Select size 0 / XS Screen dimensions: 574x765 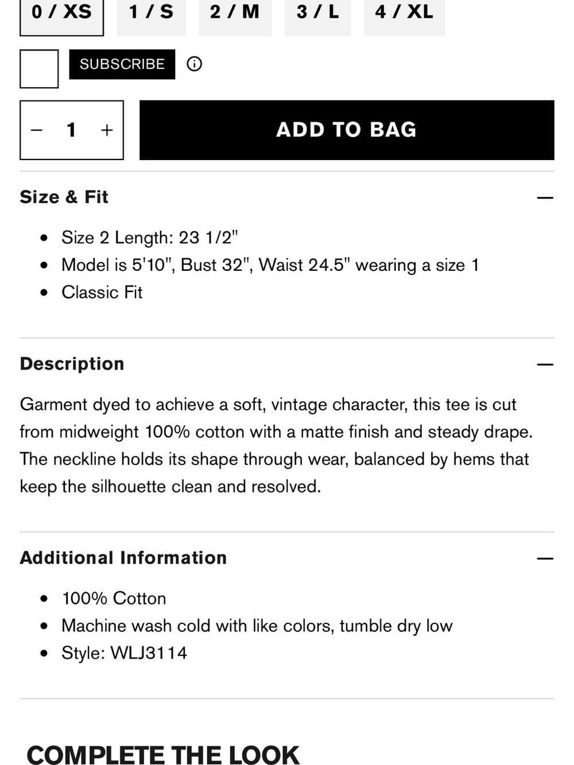coord(61,15)
